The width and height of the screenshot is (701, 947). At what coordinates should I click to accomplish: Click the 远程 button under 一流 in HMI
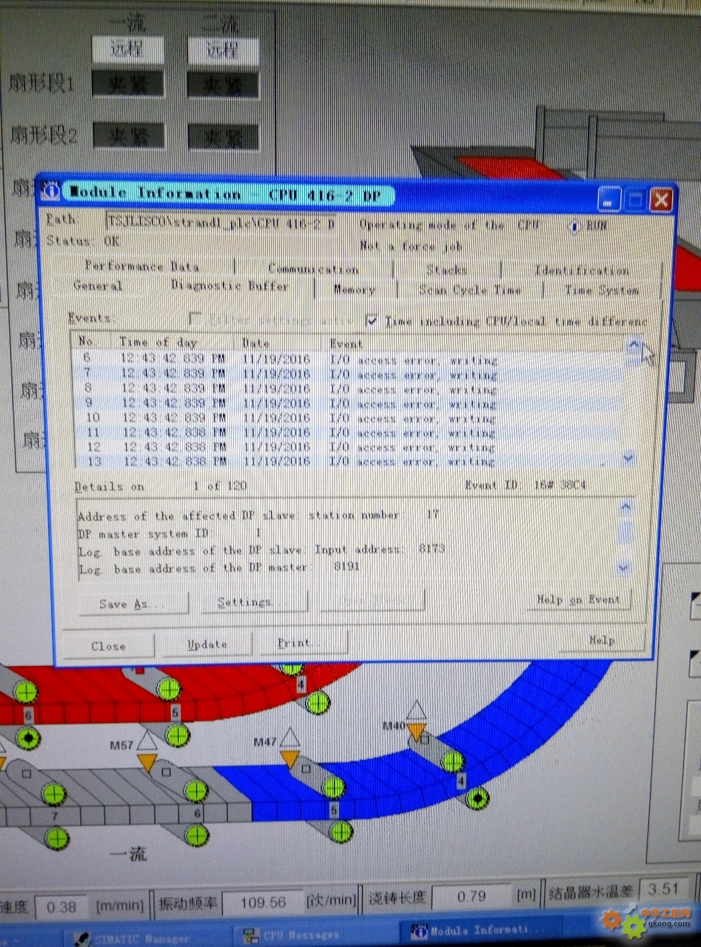point(127,49)
